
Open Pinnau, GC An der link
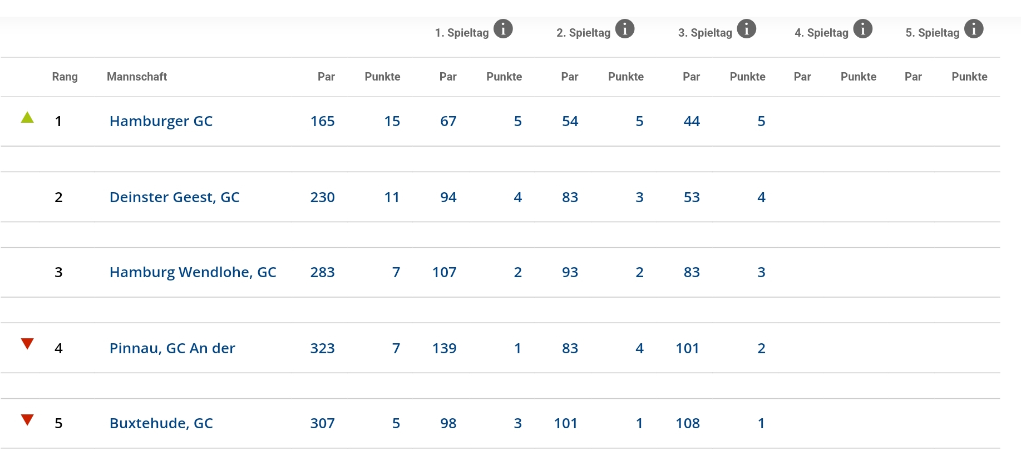[x=172, y=348]
